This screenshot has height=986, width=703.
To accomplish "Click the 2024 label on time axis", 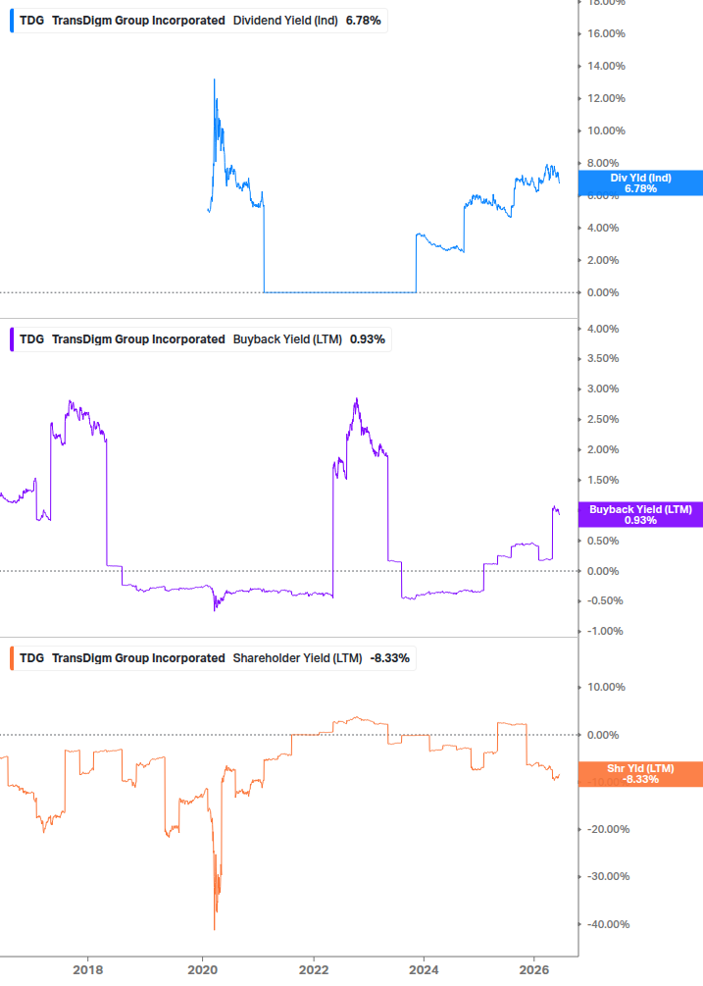I will point(425,969).
